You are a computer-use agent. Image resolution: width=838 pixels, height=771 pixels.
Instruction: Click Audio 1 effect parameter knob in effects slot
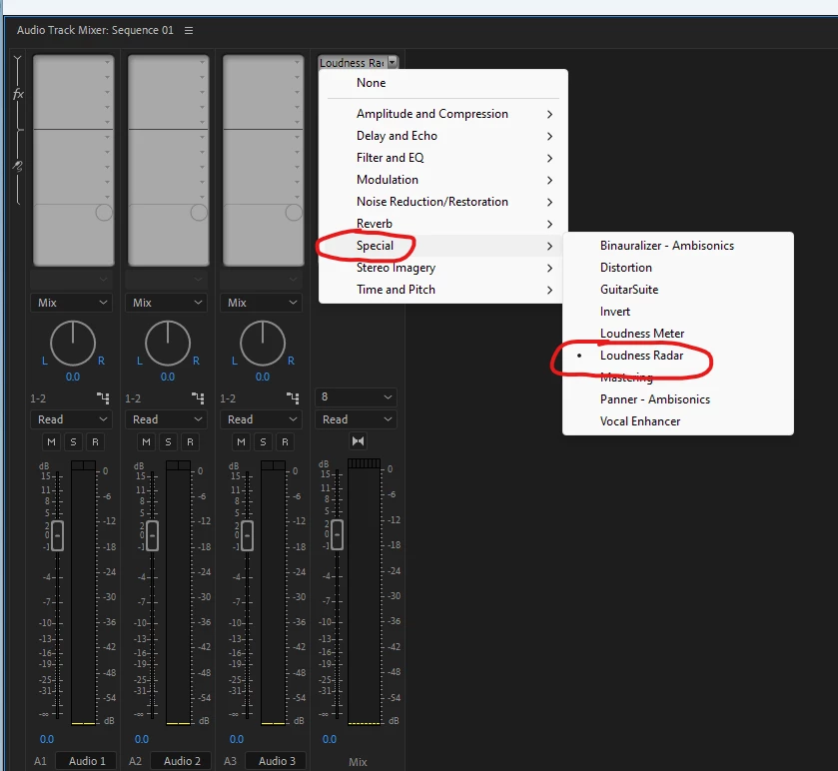(104, 213)
